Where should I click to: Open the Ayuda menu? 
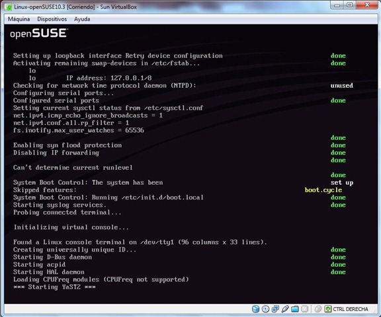[x=82, y=19]
